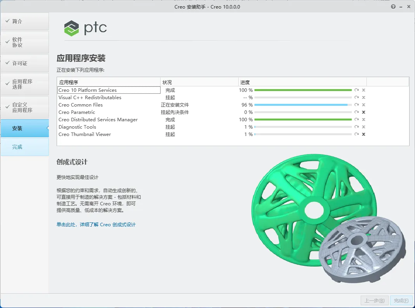
Task: Retry the Creo Distributed Services Manager install
Action: [356, 119]
